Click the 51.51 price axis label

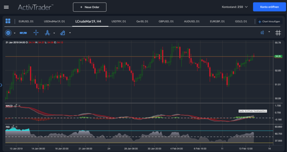(x=278, y=84)
